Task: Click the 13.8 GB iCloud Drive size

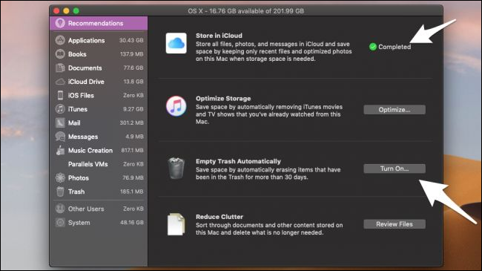Action: (133, 82)
